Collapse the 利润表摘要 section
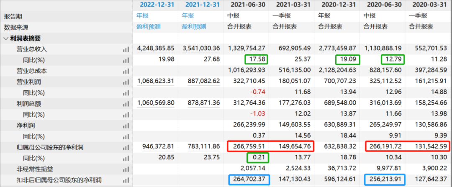Screen dimensions: 452x187 6,38
